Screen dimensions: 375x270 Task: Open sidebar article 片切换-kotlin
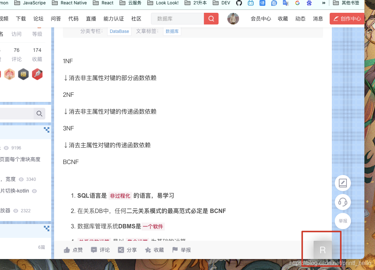pyautogui.click(x=15, y=191)
